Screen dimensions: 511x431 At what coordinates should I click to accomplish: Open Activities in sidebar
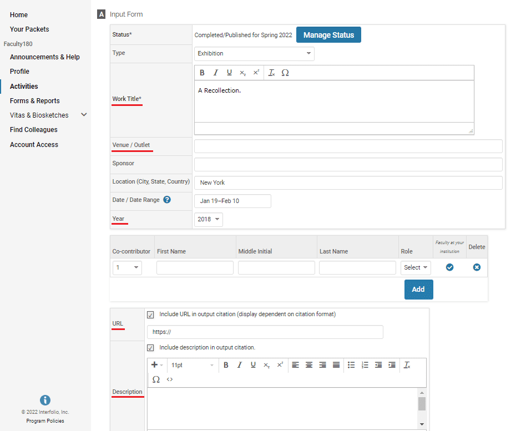pos(24,87)
